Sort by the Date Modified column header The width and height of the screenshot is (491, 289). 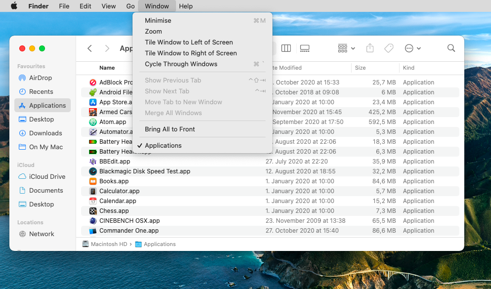coord(287,68)
